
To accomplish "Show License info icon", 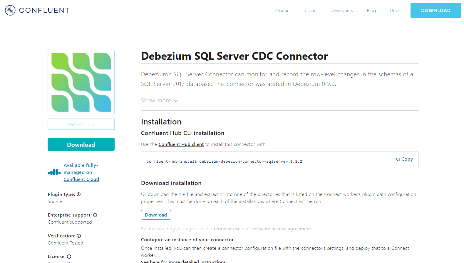I will click(x=69, y=257).
